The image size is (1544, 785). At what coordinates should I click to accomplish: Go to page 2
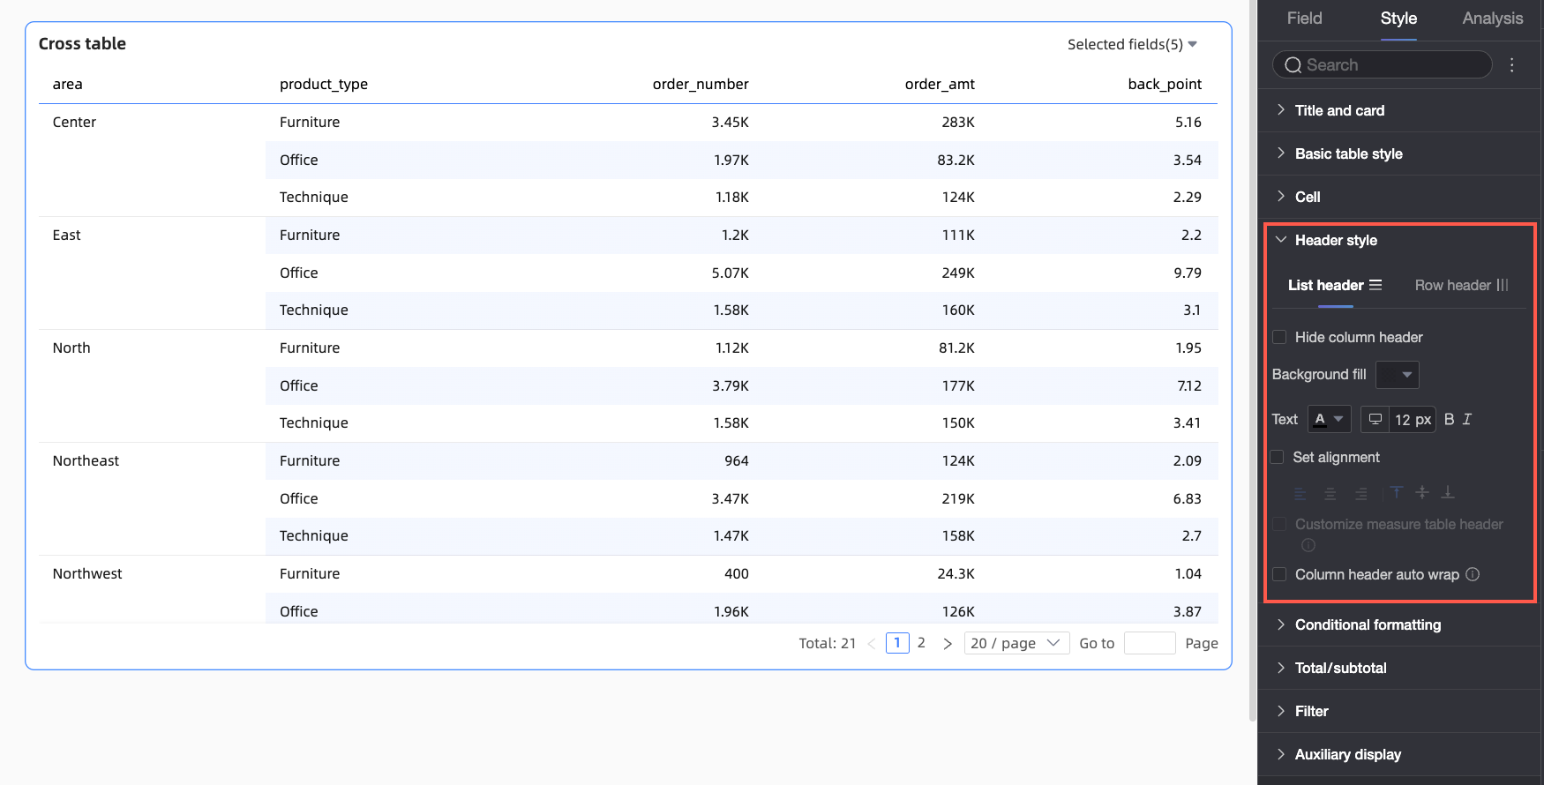point(921,643)
